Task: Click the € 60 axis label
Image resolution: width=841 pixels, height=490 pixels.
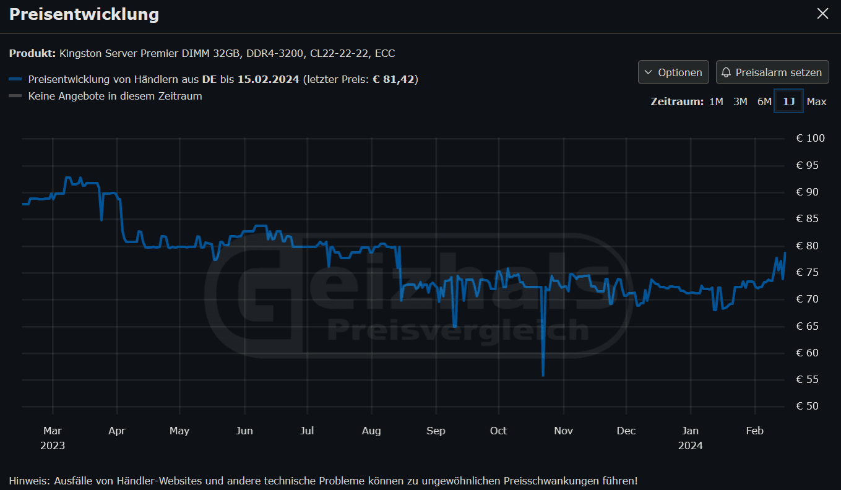Action: pyautogui.click(x=808, y=353)
